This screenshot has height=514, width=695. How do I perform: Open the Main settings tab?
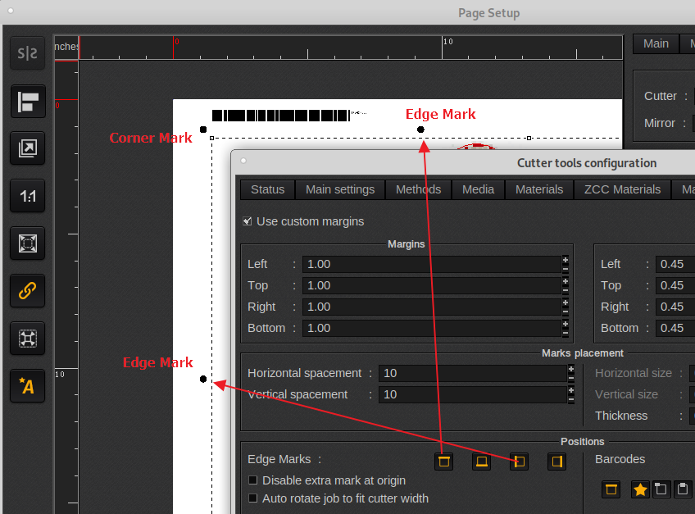(339, 189)
